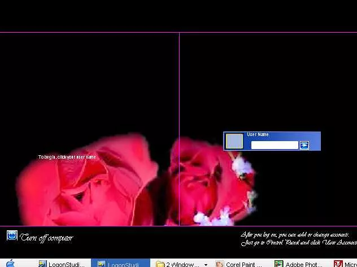357x267 pixels.
Task: Click the Start button in the taskbar
Action: click(x=10, y=264)
